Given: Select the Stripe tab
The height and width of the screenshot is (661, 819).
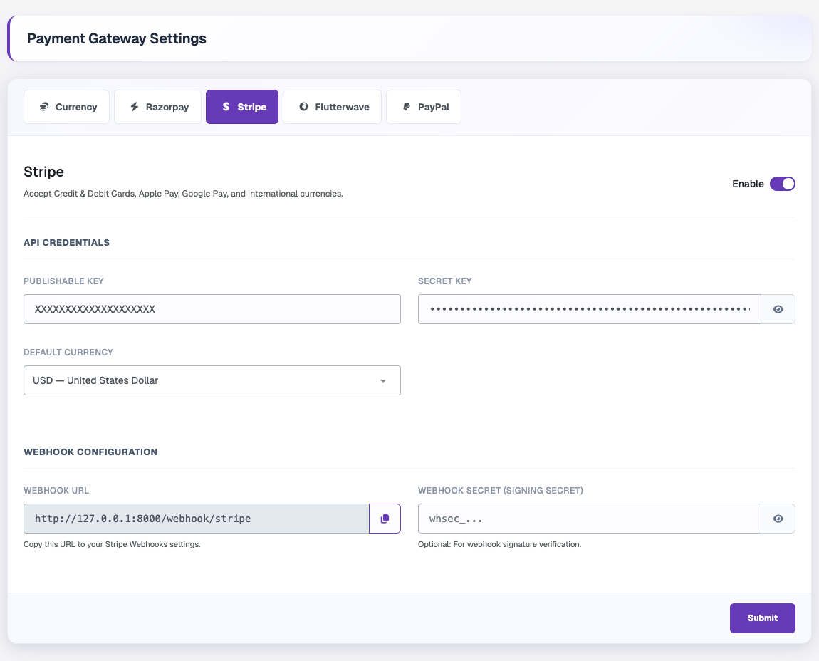Looking at the screenshot, I should (x=242, y=107).
